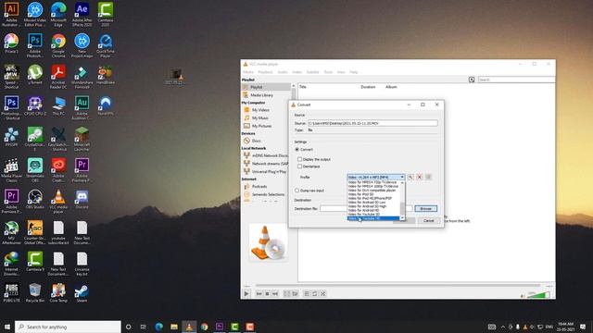Open the Acrobat Reader DC desktop icon
This screenshot has height=333, width=593.
58,77
